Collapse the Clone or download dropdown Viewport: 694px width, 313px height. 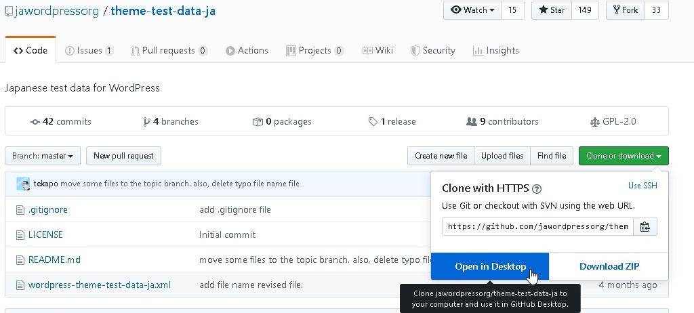pyautogui.click(x=623, y=156)
